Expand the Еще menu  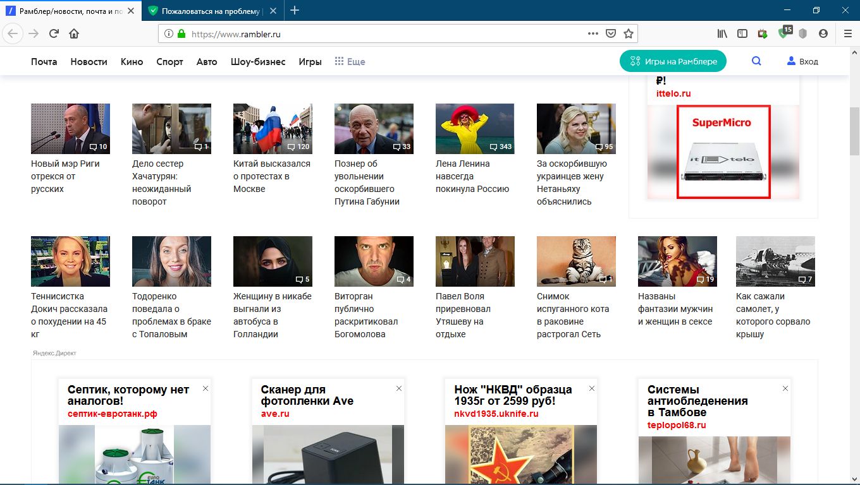350,61
